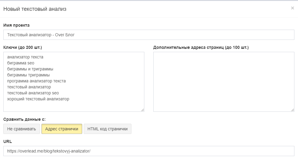Image resolution: width=298 pixels, height=160 pixels.
Task: Place cursor on 'анализатор текста' key line
Action: [x=25, y=57]
